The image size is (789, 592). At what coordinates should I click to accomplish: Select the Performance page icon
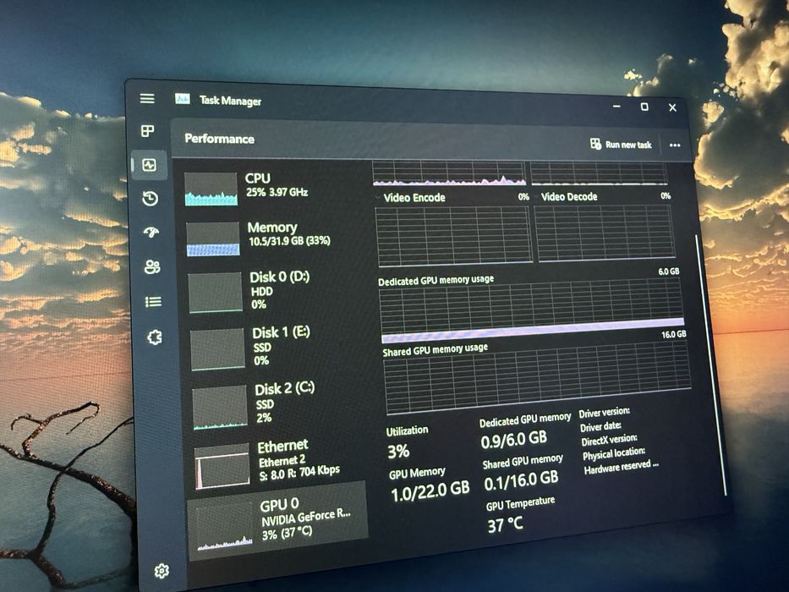[149, 165]
